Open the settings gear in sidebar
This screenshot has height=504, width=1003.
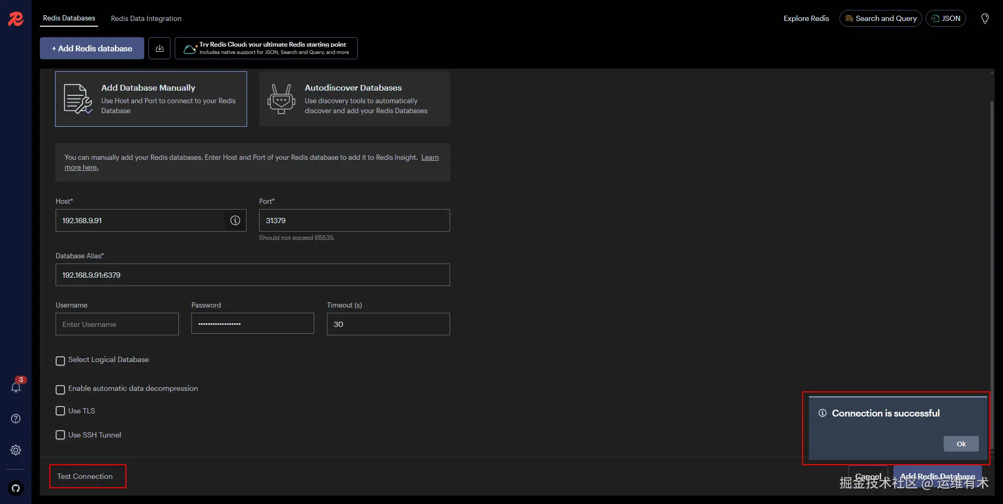pos(15,450)
